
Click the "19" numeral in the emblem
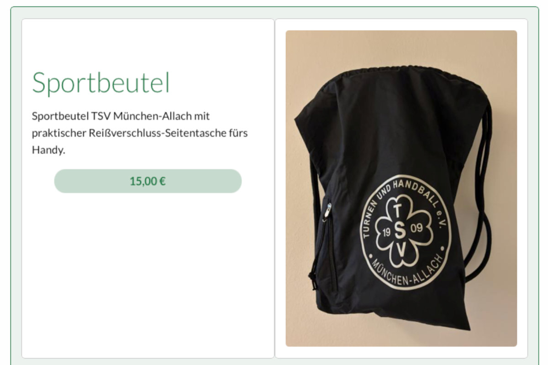coord(386,233)
